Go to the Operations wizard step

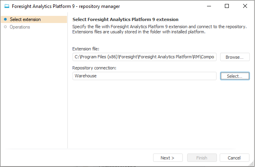tap(20, 27)
